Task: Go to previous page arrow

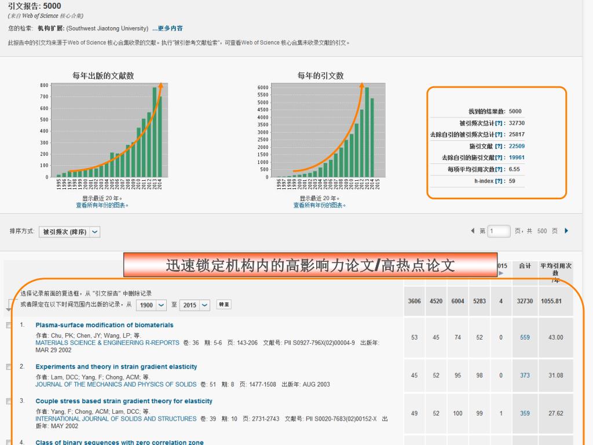Action: (473, 231)
